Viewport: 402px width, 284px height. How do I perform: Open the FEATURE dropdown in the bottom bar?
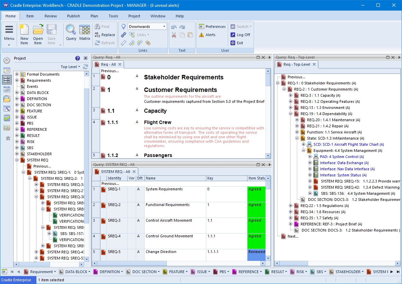(186, 272)
